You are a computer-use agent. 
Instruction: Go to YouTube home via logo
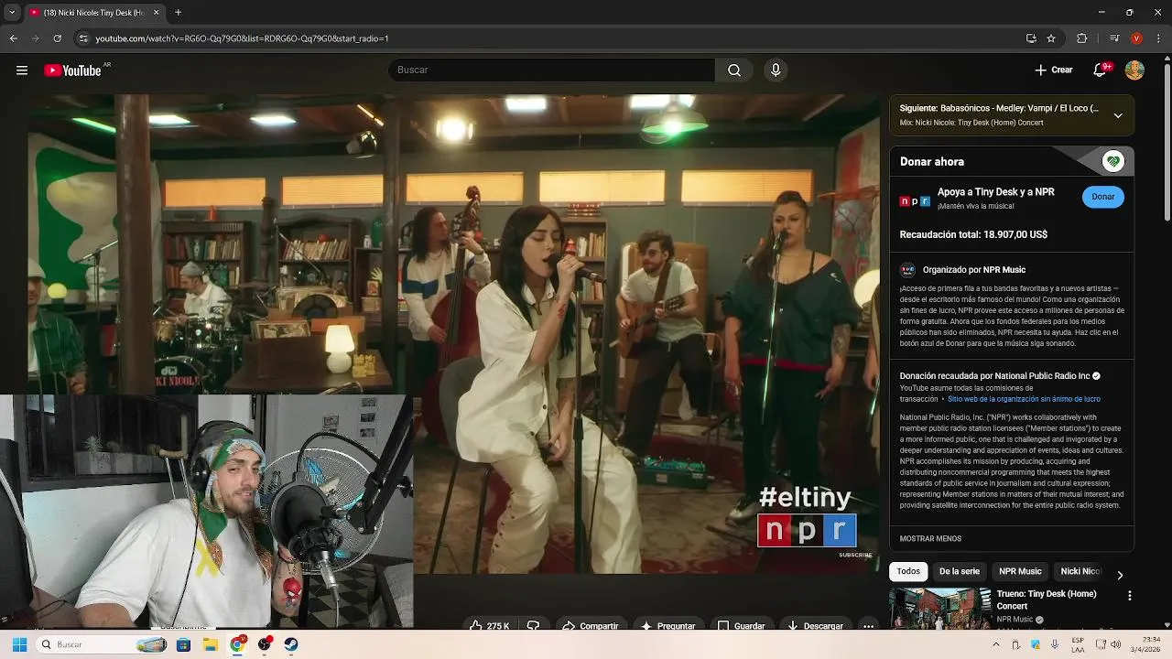(73, 70)
